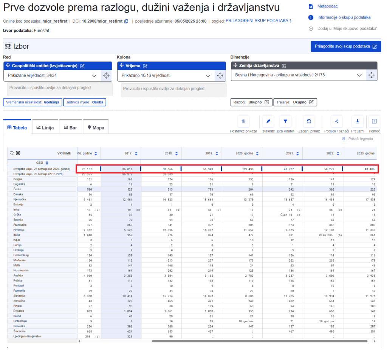Viewport: 387px width, 354px height.
Task: Grab the drag handle on the Vrijeme header
Action: (121, 66)
